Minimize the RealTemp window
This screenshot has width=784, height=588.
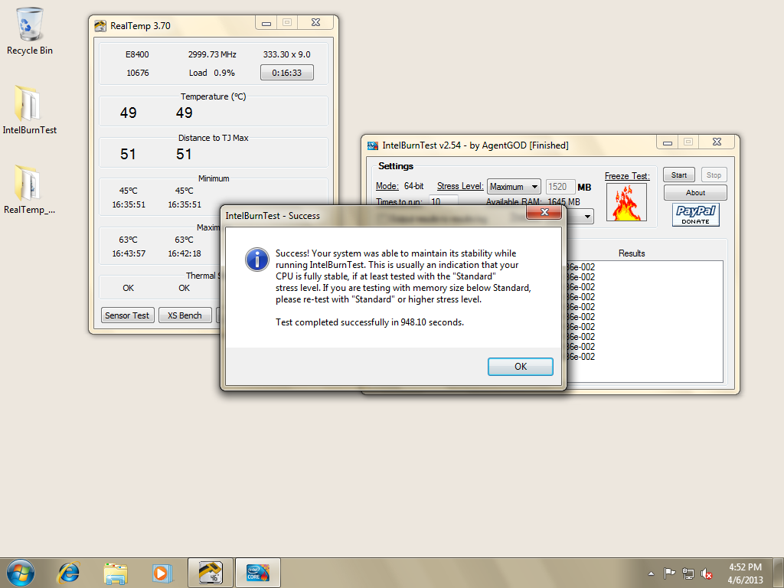(266, 23)
